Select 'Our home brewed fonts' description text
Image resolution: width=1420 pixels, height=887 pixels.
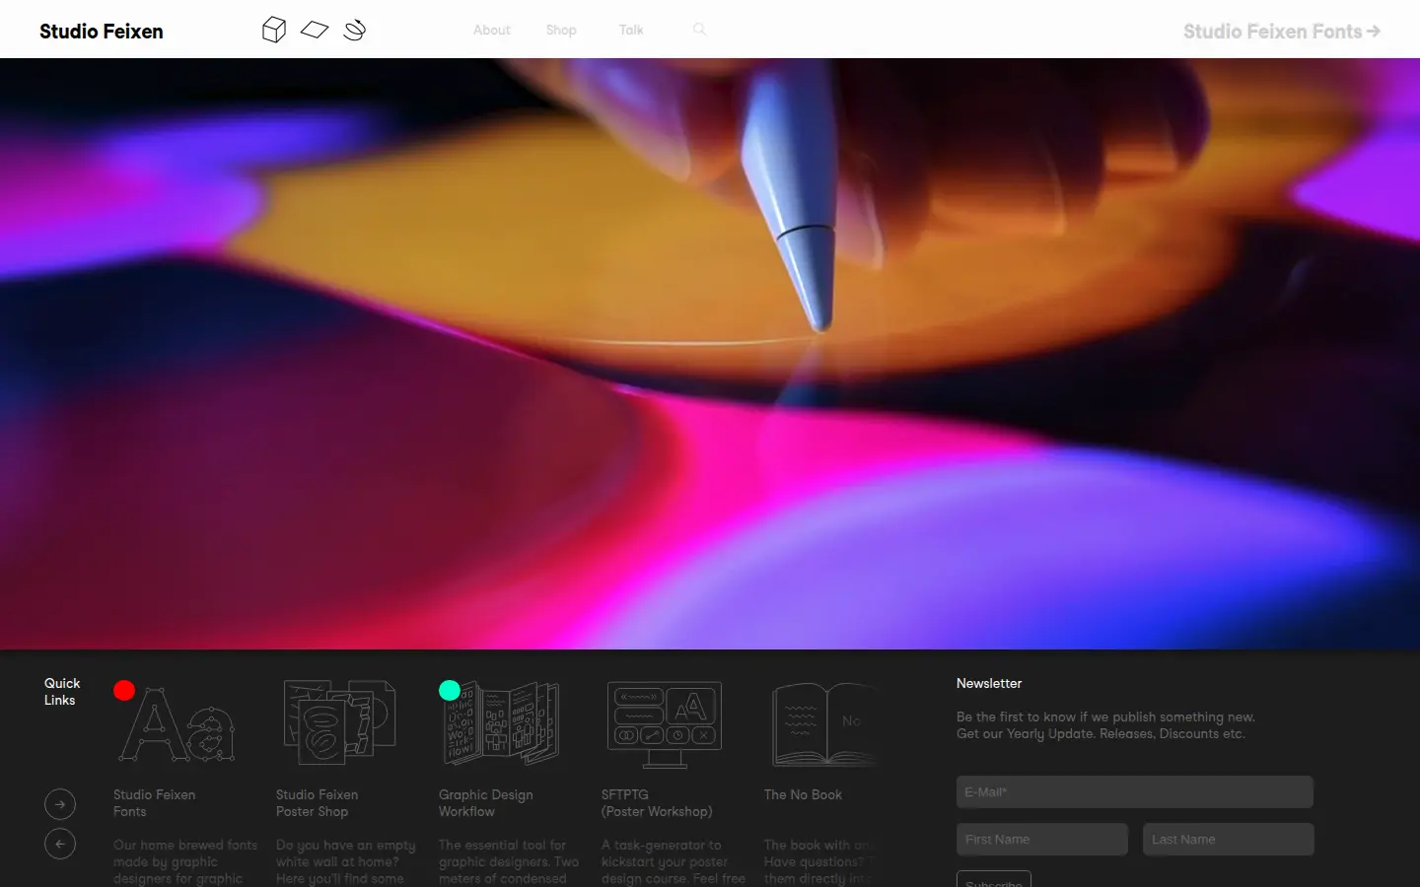(185, 845)
